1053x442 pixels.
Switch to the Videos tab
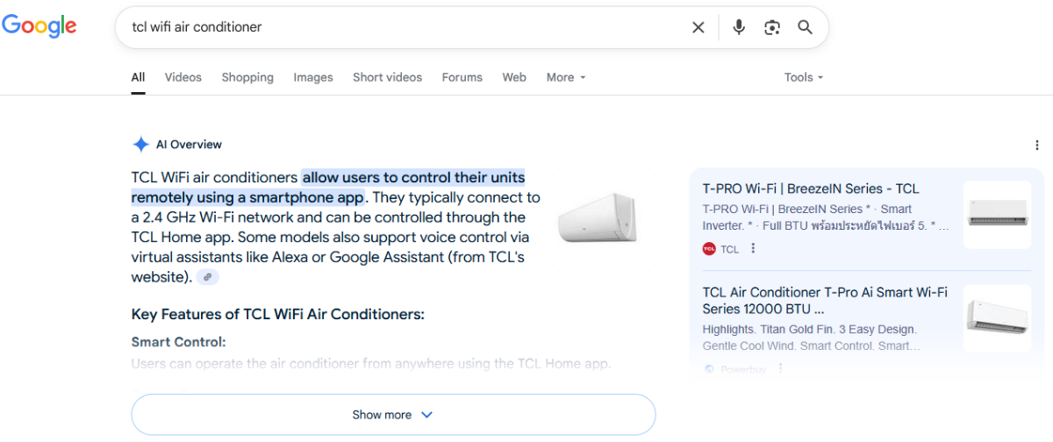click(x=183, y=77)
